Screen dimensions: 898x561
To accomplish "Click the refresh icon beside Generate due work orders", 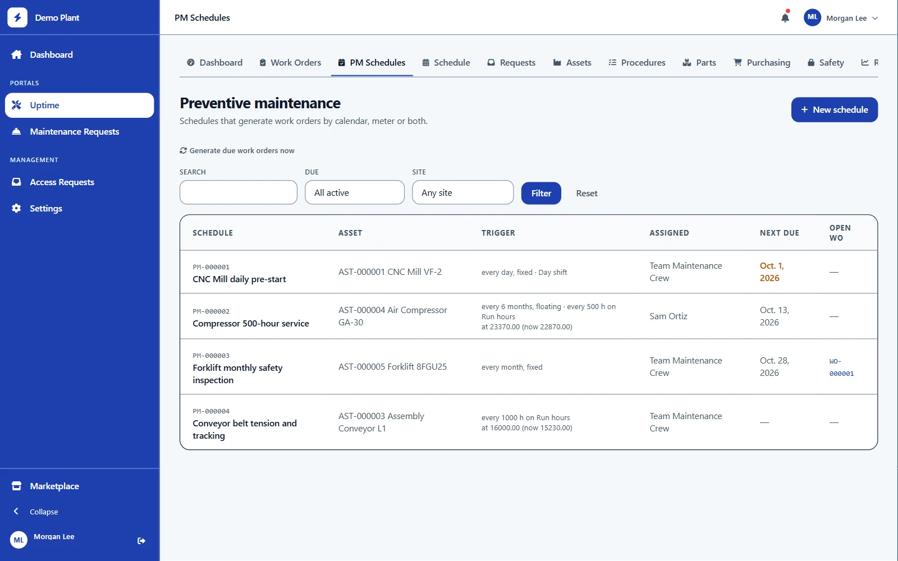I will (x=183, y=150).
